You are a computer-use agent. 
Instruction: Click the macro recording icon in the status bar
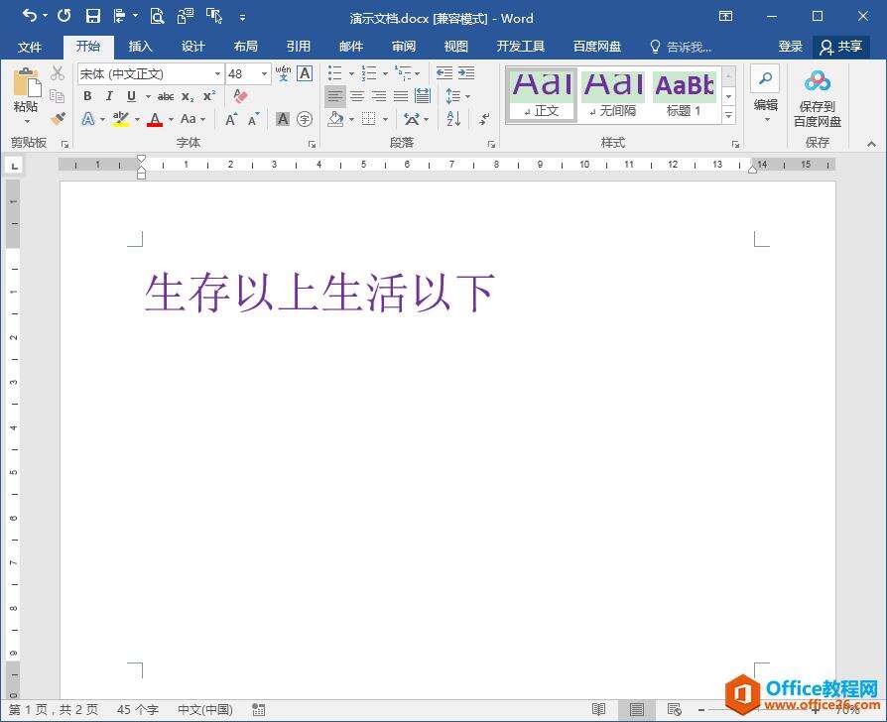(x=259, y=709)
